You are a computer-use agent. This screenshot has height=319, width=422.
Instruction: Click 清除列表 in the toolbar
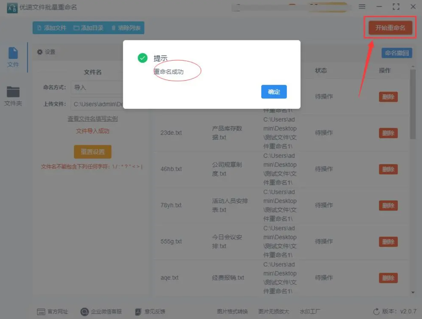(x=126, y=28)
